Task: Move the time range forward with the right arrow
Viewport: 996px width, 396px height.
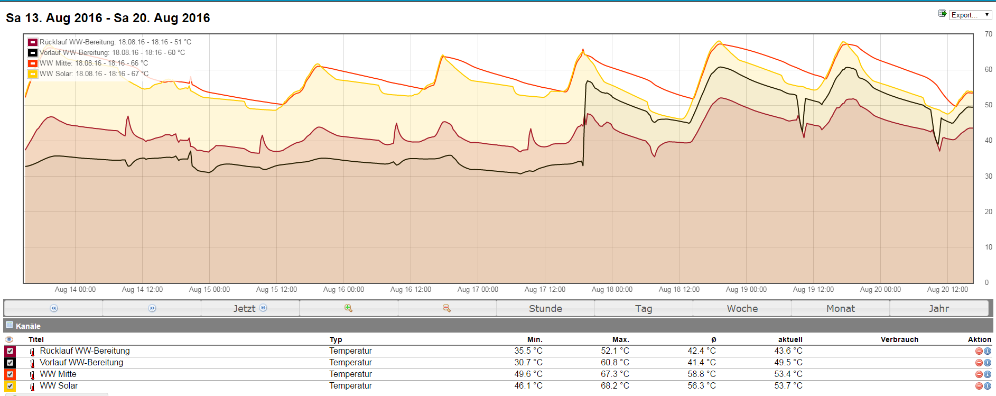Action: 152,308
